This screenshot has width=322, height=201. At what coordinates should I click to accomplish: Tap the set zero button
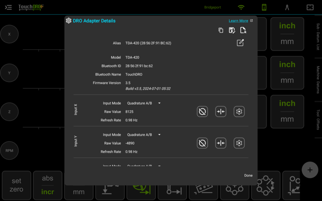pyautogui.click(x=17, y=185)
